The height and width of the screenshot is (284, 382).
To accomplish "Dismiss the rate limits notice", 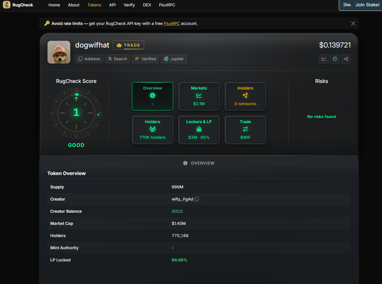I will point(353,23).
